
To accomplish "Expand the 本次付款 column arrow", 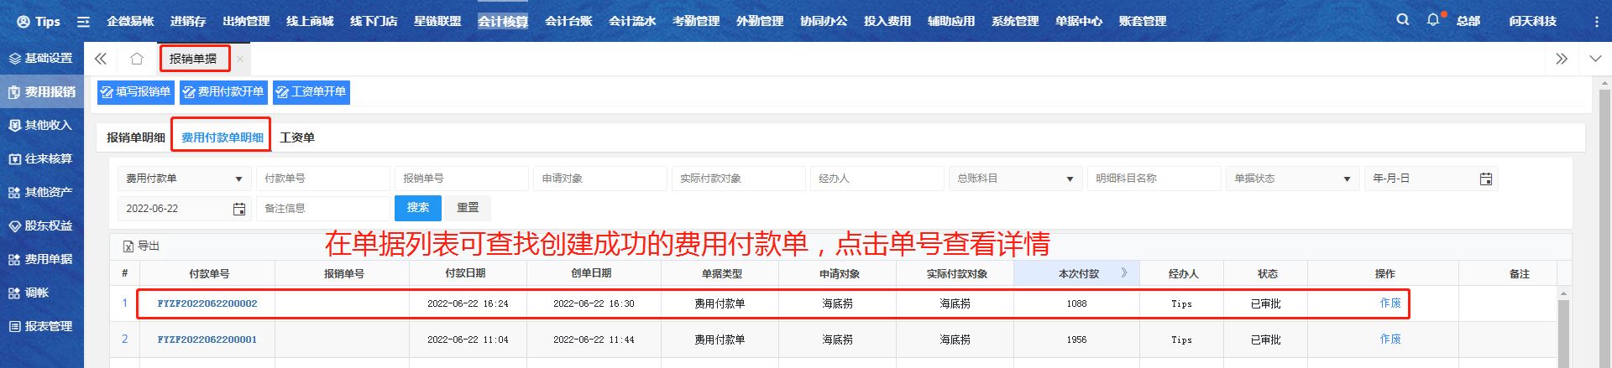I will pyautogui.click(x=1124, y=273).
